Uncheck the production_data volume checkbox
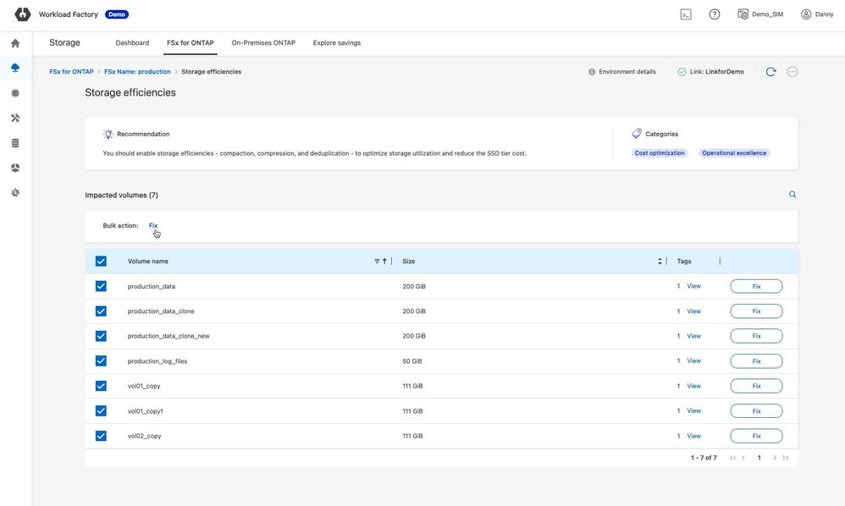Image resolution: width=845 pixels, height=506 pixels. [x=101, y=286]
